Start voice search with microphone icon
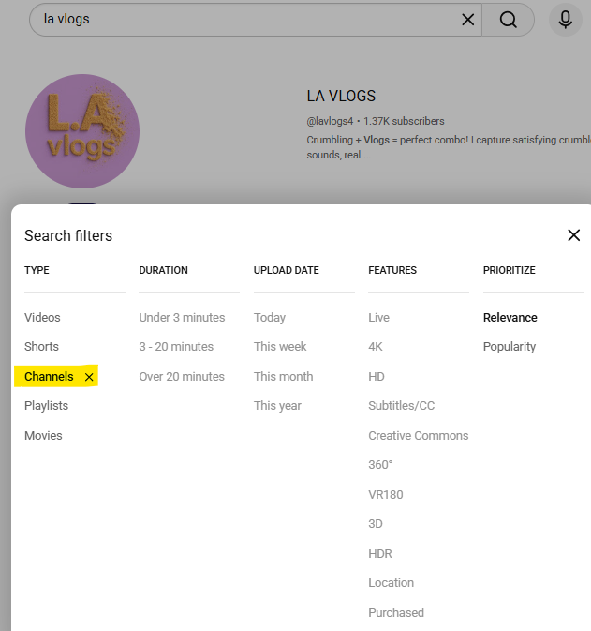This screenshot has width=591, height=631. [566, 20]
